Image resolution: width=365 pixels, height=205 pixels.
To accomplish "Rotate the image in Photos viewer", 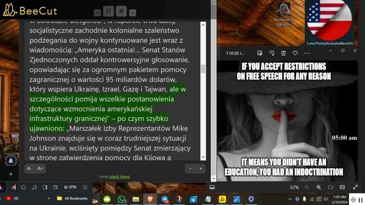I will 272,53.
